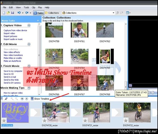Click the Redo arrow icon
This screenshot has height=134, width=158.
pos(27,13)
